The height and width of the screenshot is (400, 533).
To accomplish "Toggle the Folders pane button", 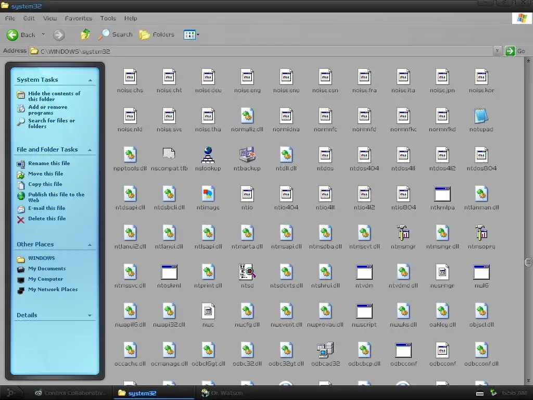I will [x=157, y=34].
